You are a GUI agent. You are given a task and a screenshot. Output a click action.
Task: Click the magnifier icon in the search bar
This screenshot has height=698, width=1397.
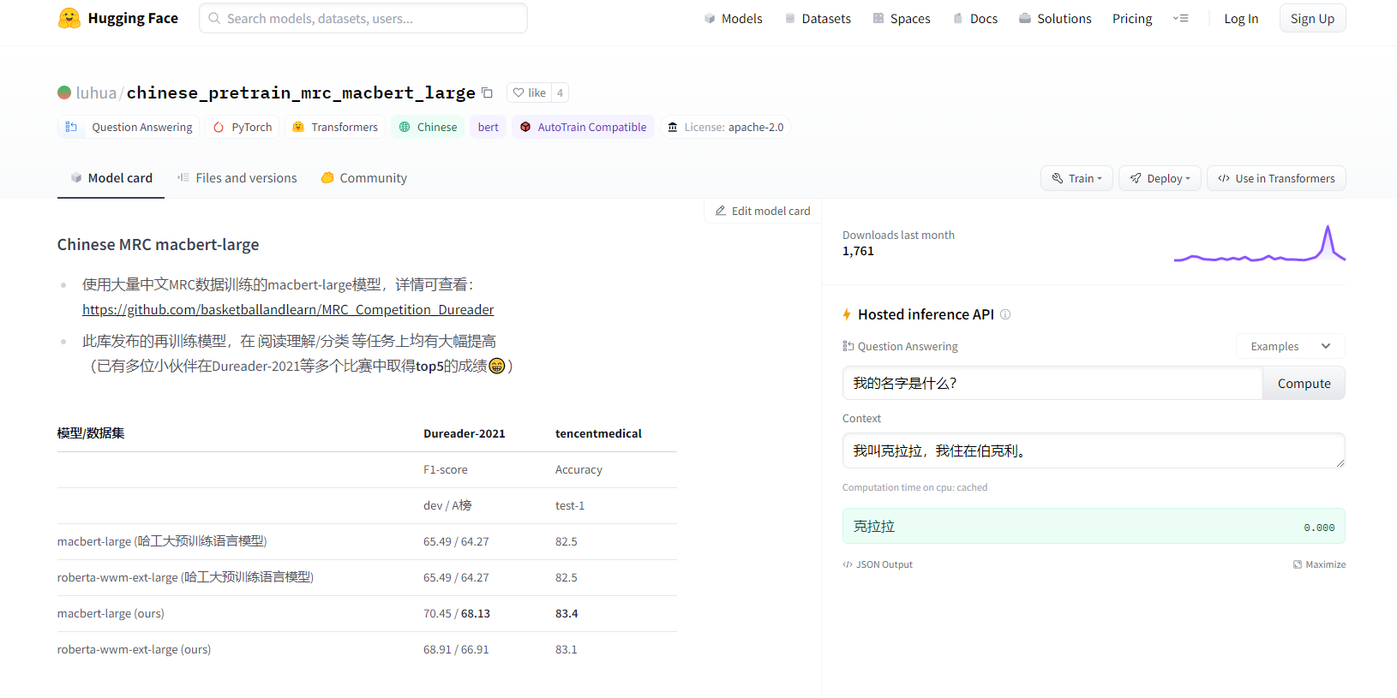click(x=214, y=18)
